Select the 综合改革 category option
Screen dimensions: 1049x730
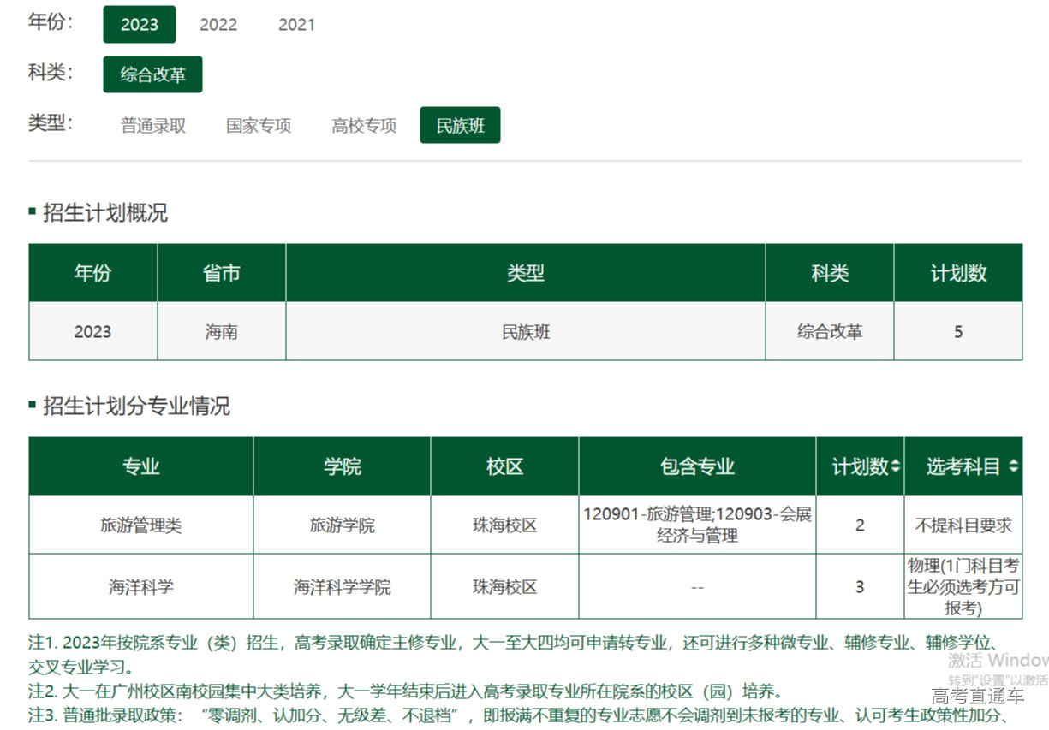(x=152, y=74)
